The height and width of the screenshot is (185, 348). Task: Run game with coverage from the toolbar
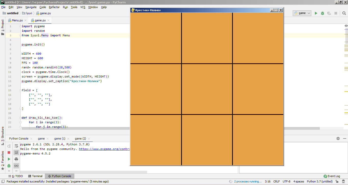coord(329,13)
